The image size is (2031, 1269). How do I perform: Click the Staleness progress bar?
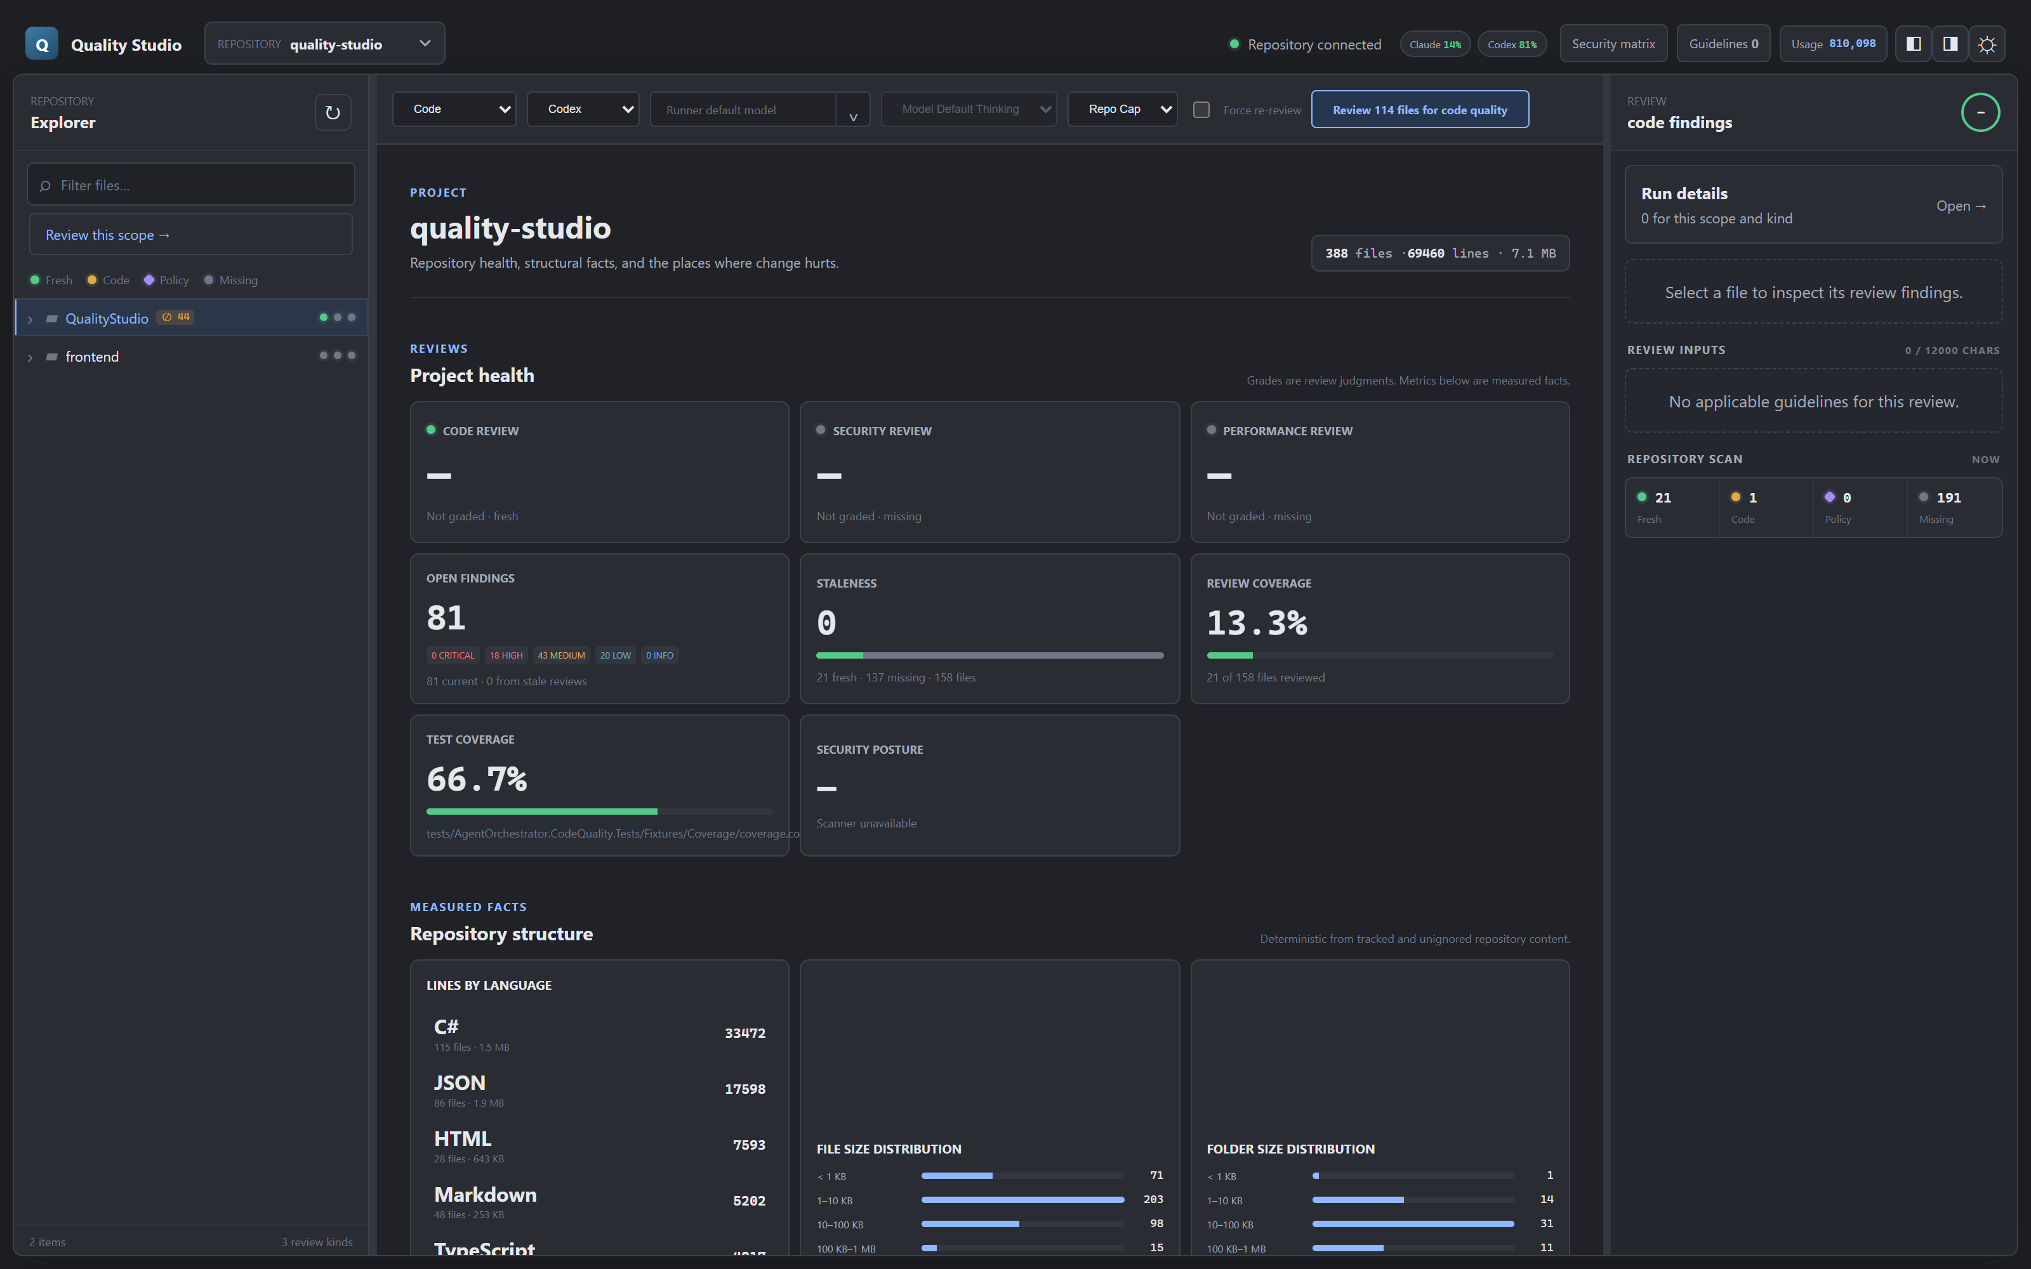point(989,655)
